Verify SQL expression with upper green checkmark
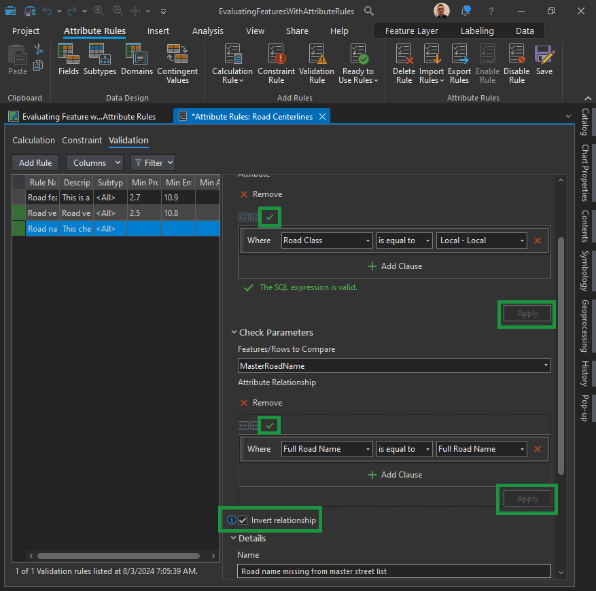This screenshot has height=591, width=596. click(x=270, y=217)
